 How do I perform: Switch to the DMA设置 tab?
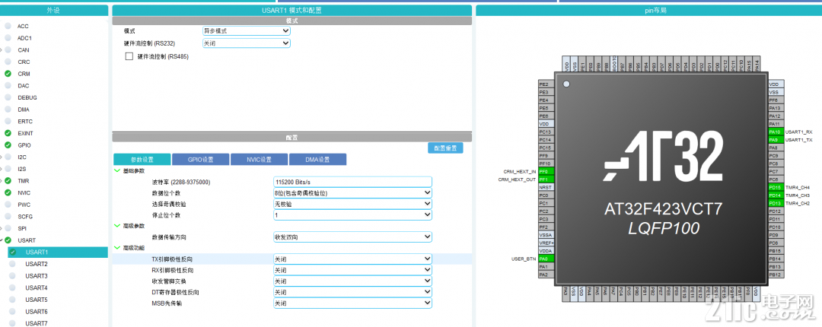pos(317,159)
